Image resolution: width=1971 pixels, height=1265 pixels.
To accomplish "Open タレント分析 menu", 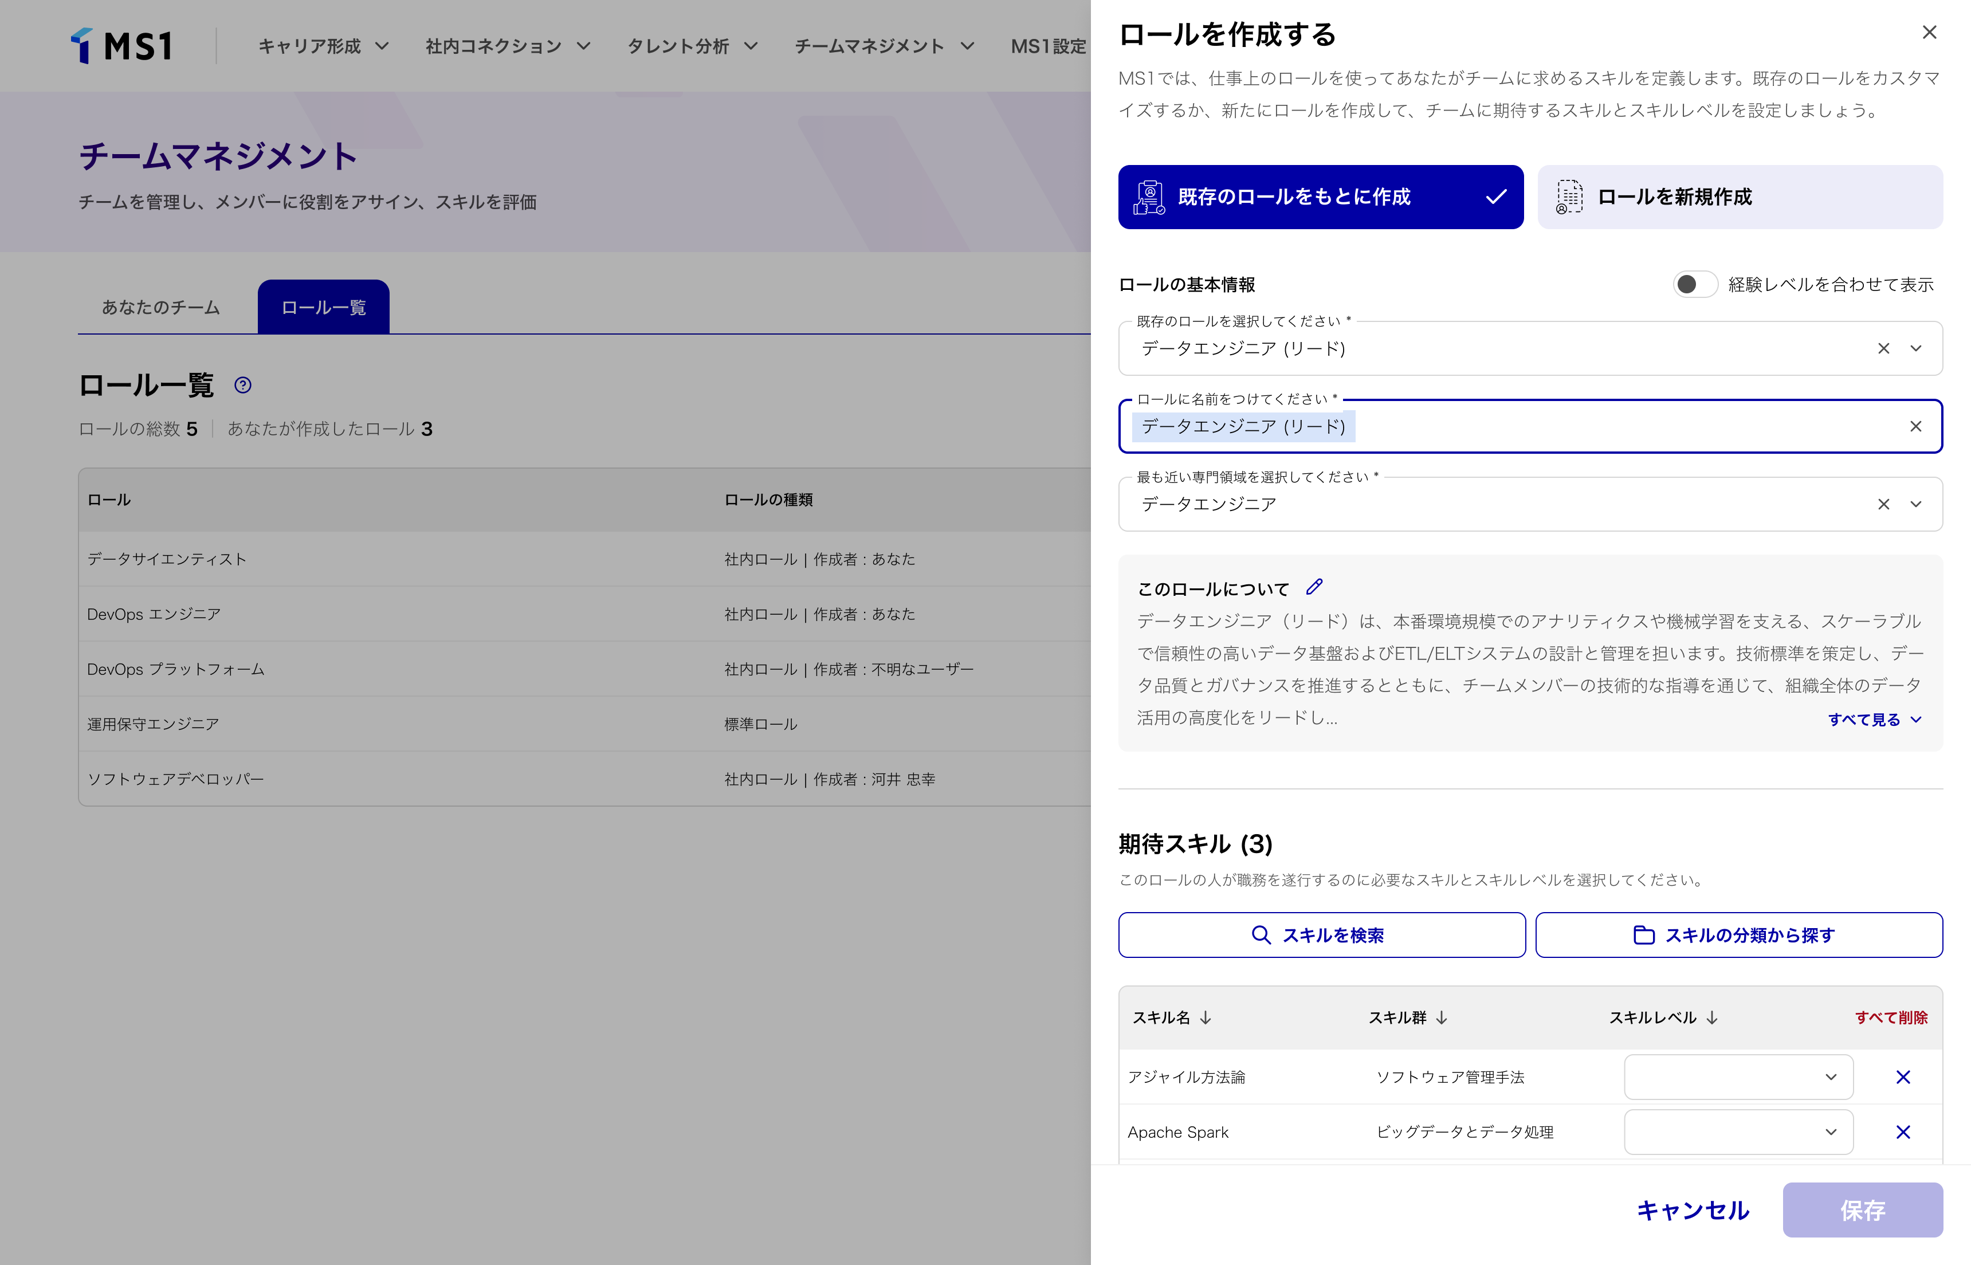I will pos(692,46).
